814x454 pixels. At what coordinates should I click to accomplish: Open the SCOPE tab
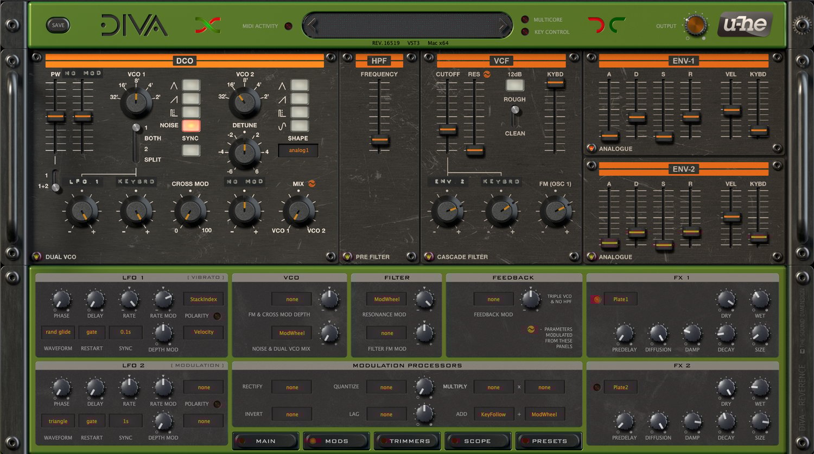[478, 441]
